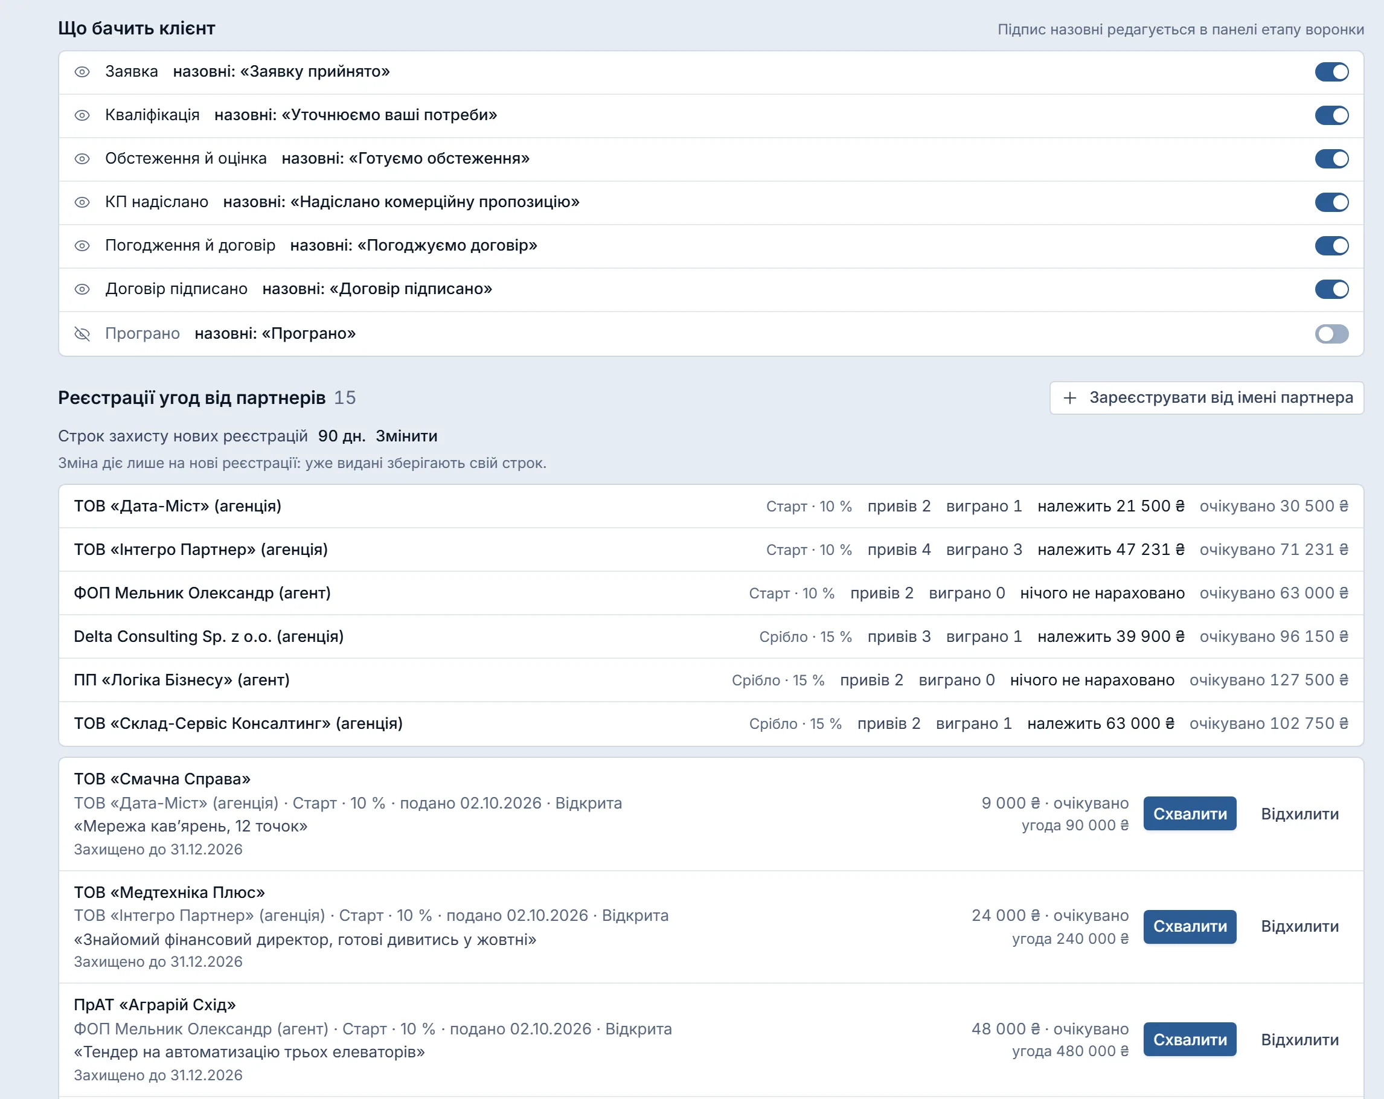Toggle the Кваліфікація stage switch

[x=1331, y=115]
